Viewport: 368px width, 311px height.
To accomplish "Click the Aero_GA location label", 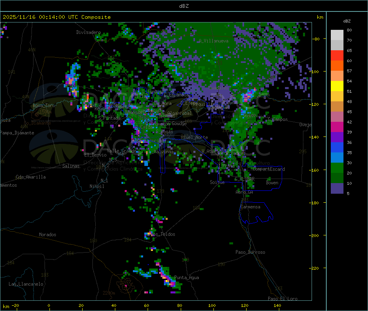I will tap(245, 192).
